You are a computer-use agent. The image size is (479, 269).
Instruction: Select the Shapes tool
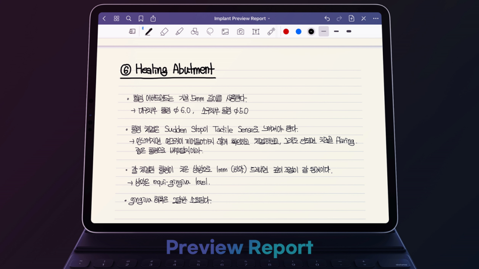click(195, 32)
